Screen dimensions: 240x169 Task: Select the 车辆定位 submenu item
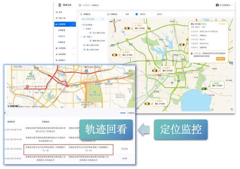click(x=62, y=36)
